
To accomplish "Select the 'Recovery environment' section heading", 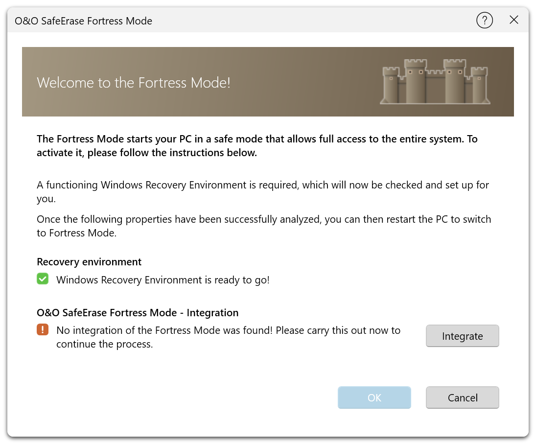I will [x=89, y=262].
